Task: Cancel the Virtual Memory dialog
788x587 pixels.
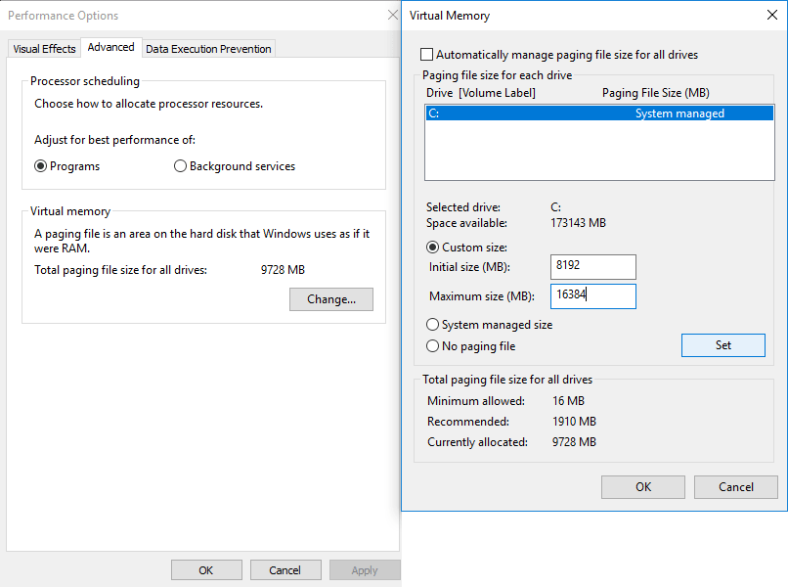Action: [x=736, y=487]
